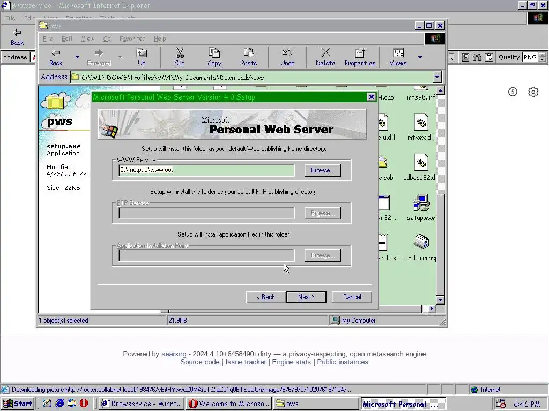The image size is (549, 411).
Task: Click Next in the Setup dialog
Action: (x=306, y=296)
